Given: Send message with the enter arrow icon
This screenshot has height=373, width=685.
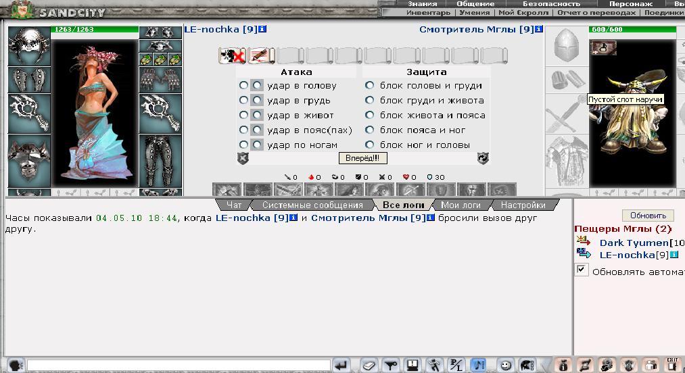Looking at the screenshot, I should point(341,365).
